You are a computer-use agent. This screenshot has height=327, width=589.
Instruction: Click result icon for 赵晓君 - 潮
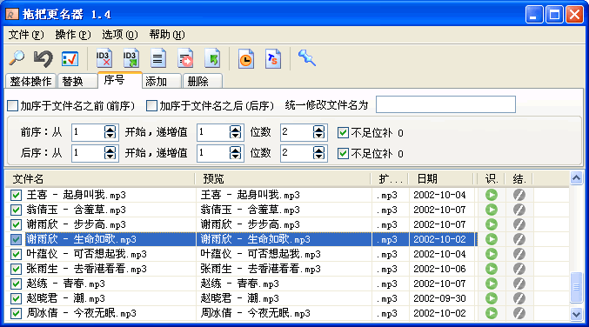tap(519, 298)
